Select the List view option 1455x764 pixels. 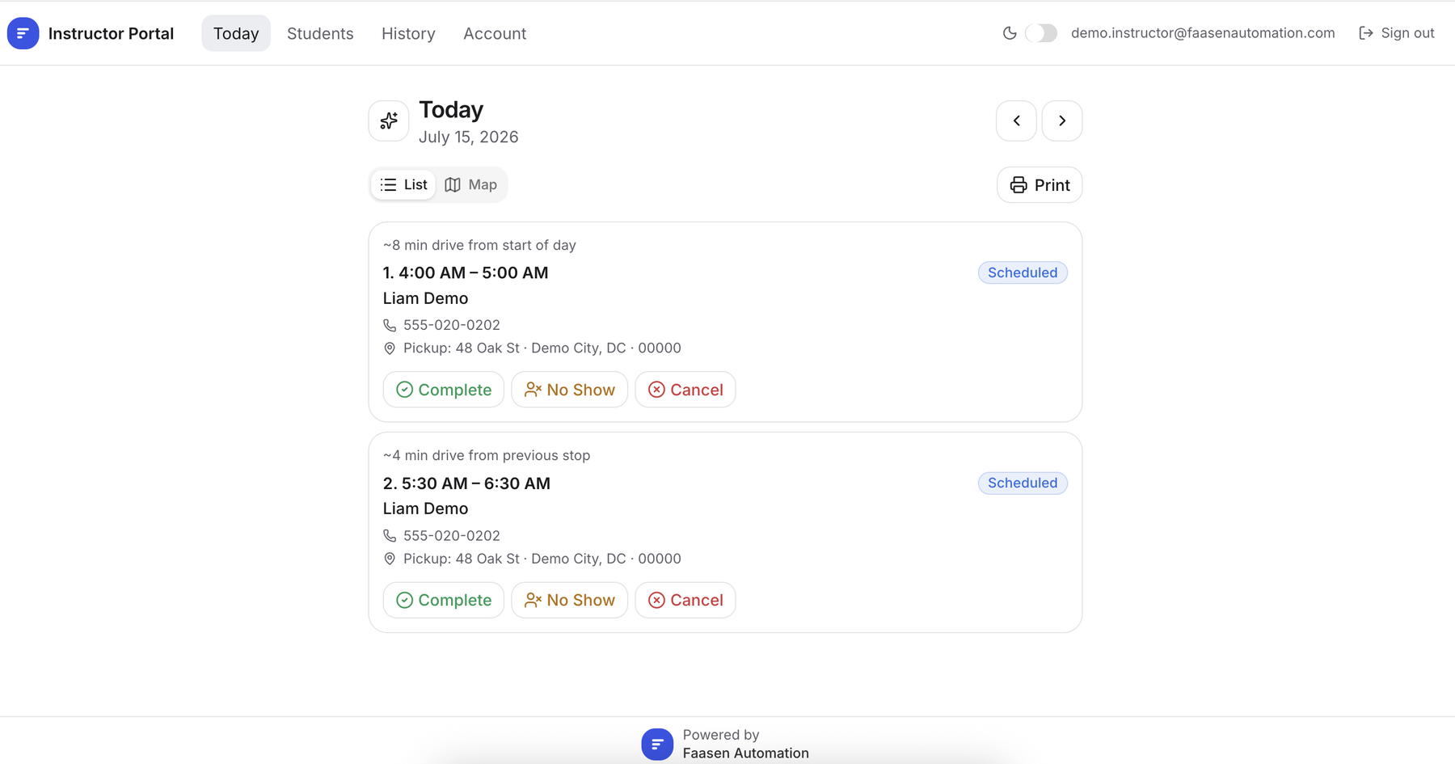point(403,184)
